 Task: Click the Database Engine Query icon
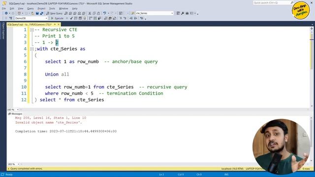[x=66, y=13]
